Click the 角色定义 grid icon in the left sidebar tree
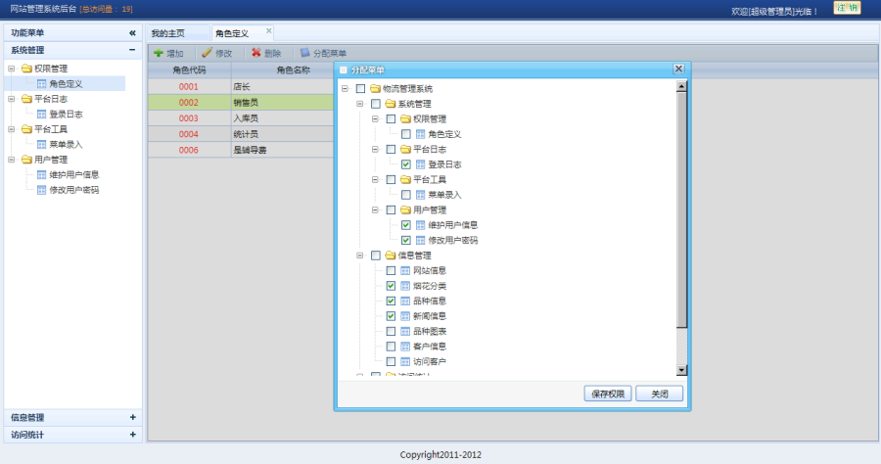 [41, 84]
